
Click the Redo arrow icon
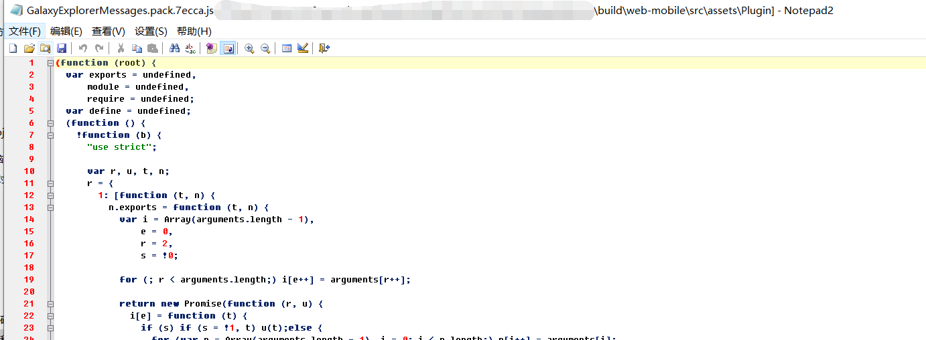click(x=99, y=48)
